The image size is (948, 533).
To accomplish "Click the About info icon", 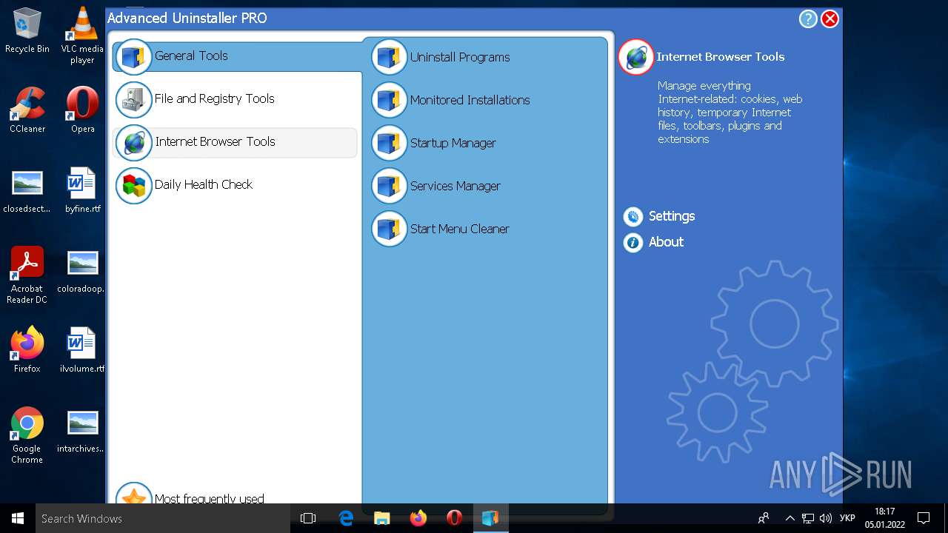I will [632, 242].
